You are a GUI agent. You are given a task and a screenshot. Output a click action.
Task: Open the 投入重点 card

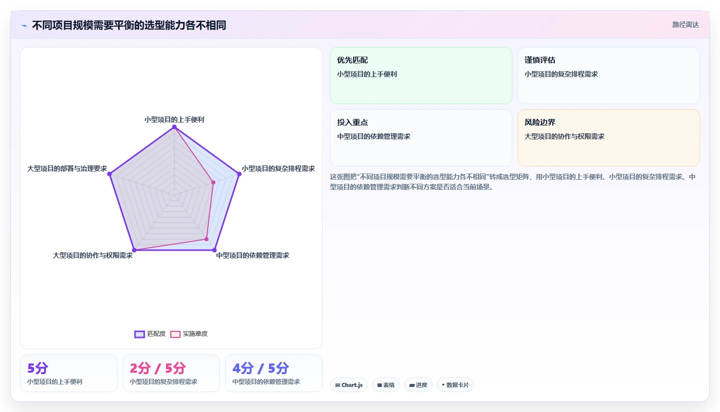pyautogui.click(x=421, y=138)
